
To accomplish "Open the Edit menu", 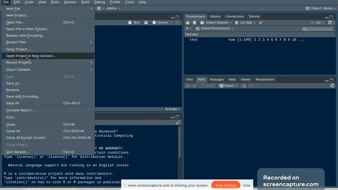I will [x=16, y=2].
